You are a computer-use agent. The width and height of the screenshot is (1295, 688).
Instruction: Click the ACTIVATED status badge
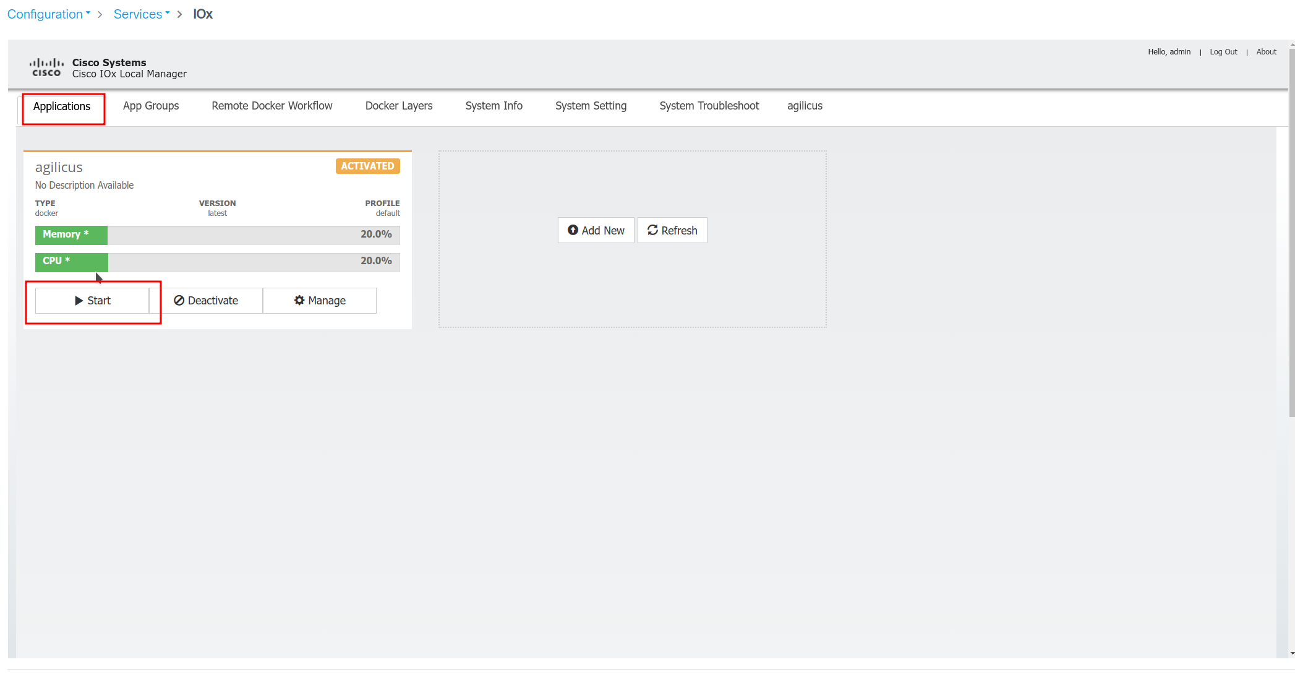coord(367,166)
